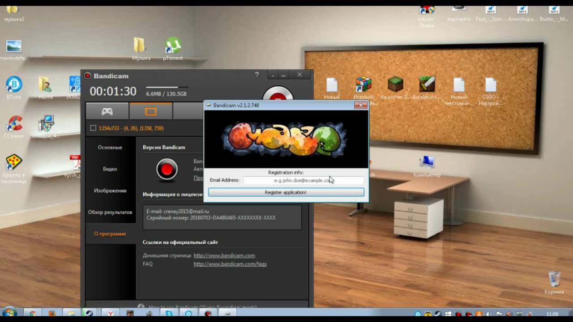This screenshot has width=573, height=322.
Task: Click the Email Address input field
Action: coord(304,180)
